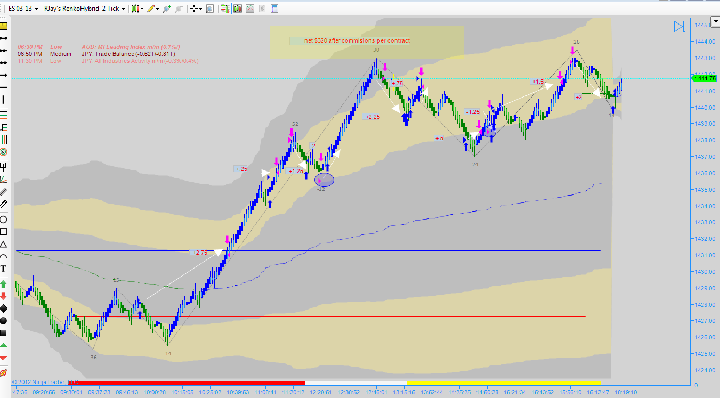This screenshot has height=398, width=720.
Task: Open the Data Series bars icon
Action: (x=237, y=9)
